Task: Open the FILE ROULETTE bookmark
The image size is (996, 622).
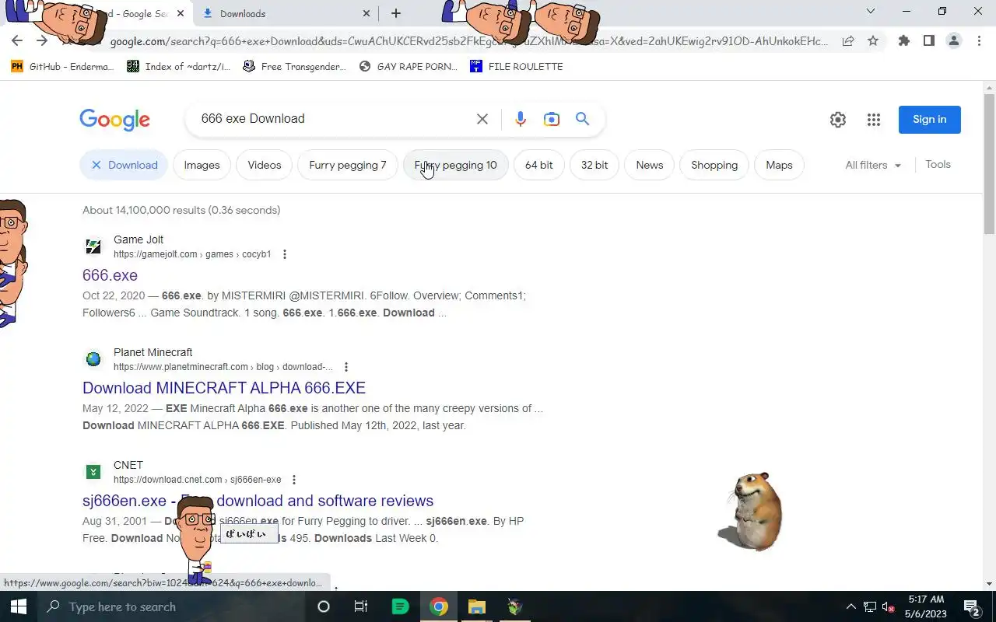Action: [x=516, y=67]
